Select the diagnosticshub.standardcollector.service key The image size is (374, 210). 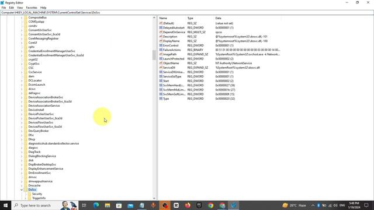(x=53, y=143)
